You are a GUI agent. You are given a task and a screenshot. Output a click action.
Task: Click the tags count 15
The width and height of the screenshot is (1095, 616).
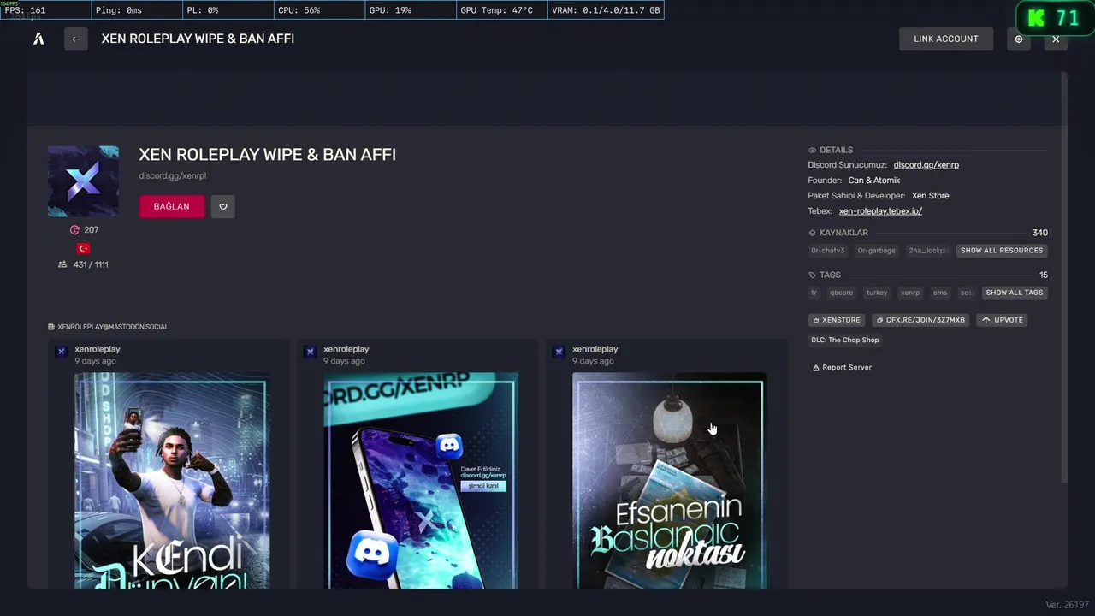[1044, 275]
